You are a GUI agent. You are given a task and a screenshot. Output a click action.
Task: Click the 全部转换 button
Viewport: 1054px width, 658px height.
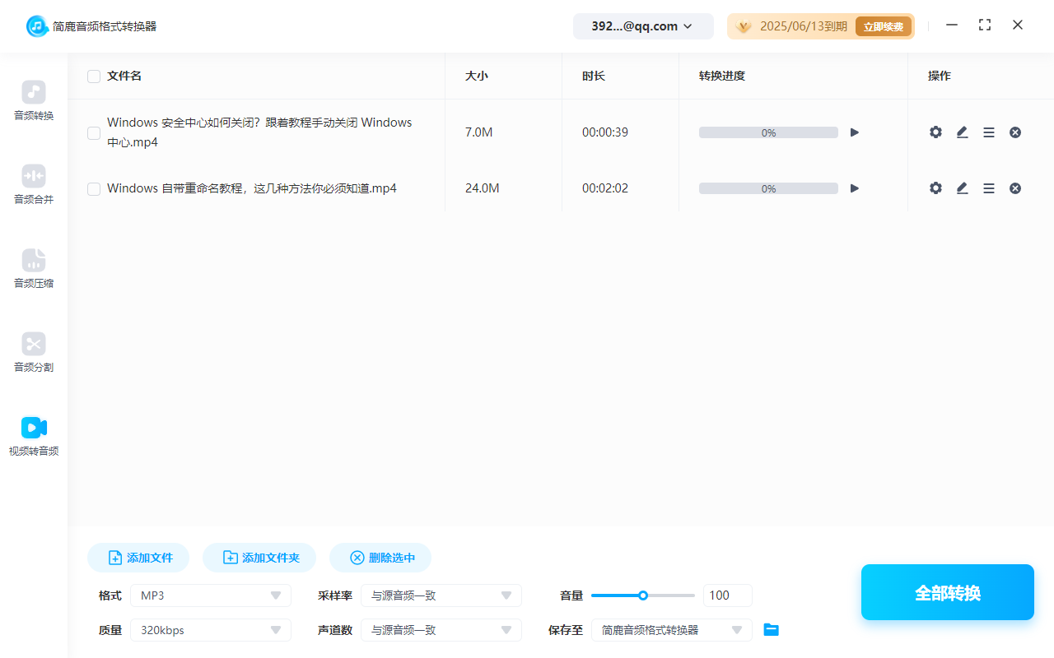(947, 592)
